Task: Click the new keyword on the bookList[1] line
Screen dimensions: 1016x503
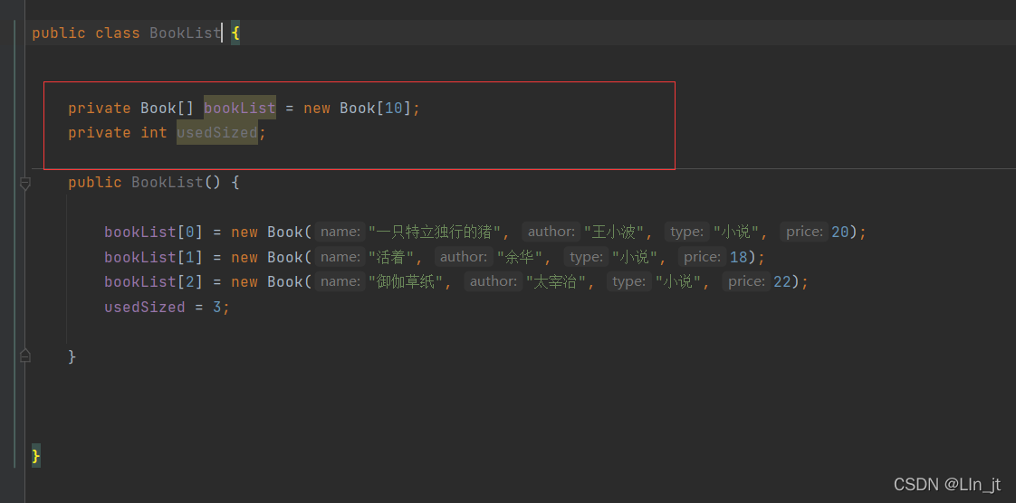Action: (244, 257)
